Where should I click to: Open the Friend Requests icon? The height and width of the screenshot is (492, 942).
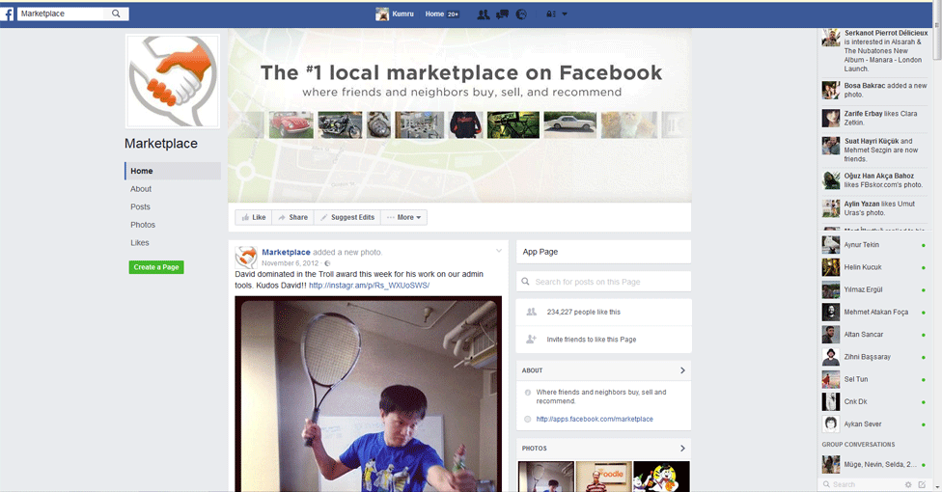(x=483, y=14)
